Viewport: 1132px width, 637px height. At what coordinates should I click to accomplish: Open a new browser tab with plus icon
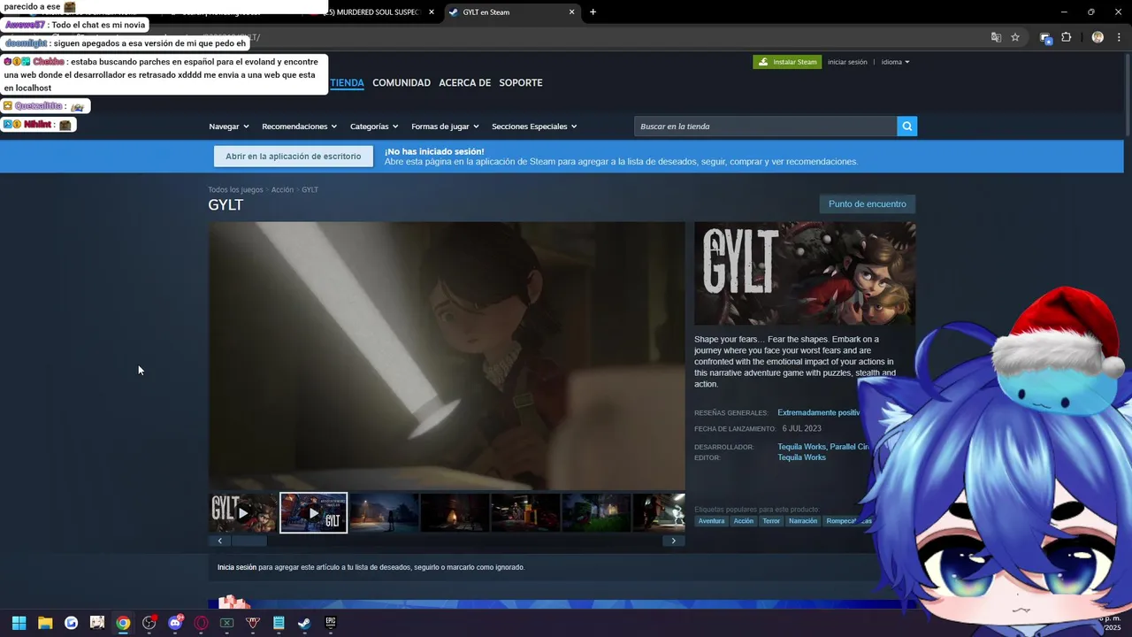[x=593, y=12]
